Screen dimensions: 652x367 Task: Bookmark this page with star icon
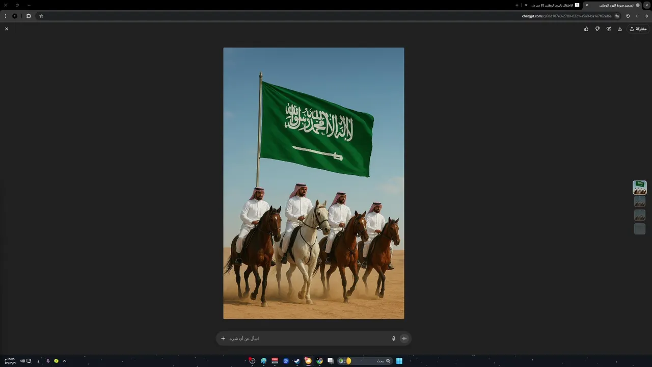(41, 16)
